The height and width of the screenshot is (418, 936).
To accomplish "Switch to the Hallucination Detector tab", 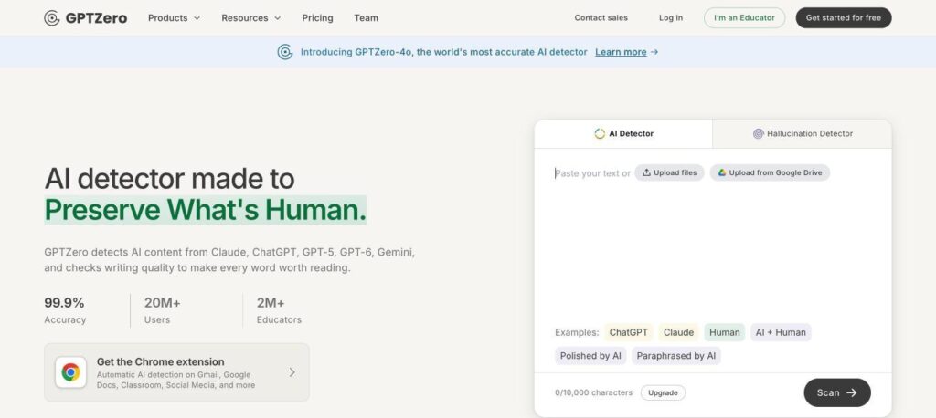I will (x=803, y=133).
